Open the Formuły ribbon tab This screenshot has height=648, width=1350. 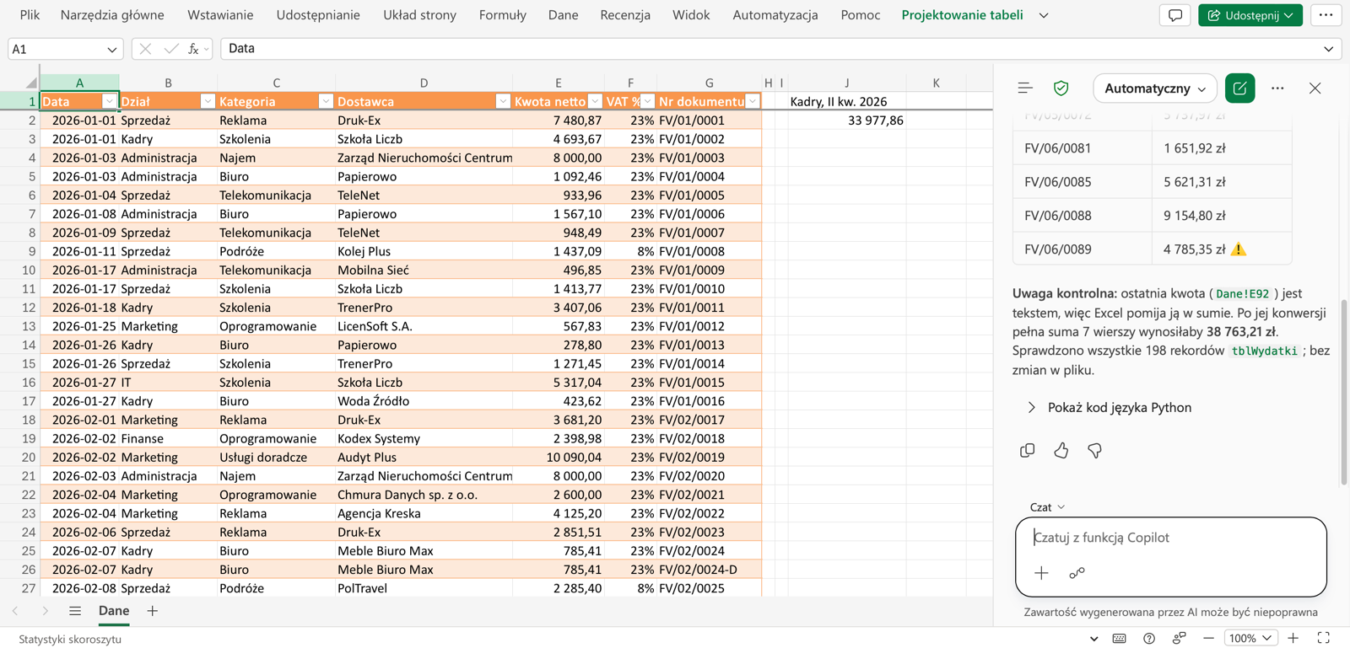(502, 15)
